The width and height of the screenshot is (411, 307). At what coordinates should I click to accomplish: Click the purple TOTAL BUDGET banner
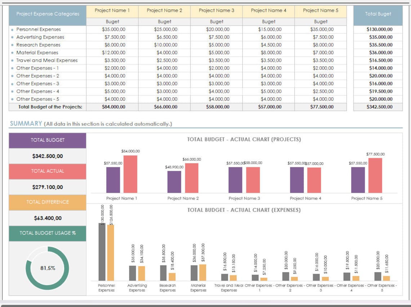47,140
